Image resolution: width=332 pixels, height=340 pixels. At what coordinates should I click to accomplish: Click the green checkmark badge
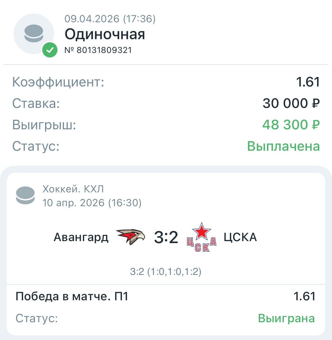coord(50,50)
